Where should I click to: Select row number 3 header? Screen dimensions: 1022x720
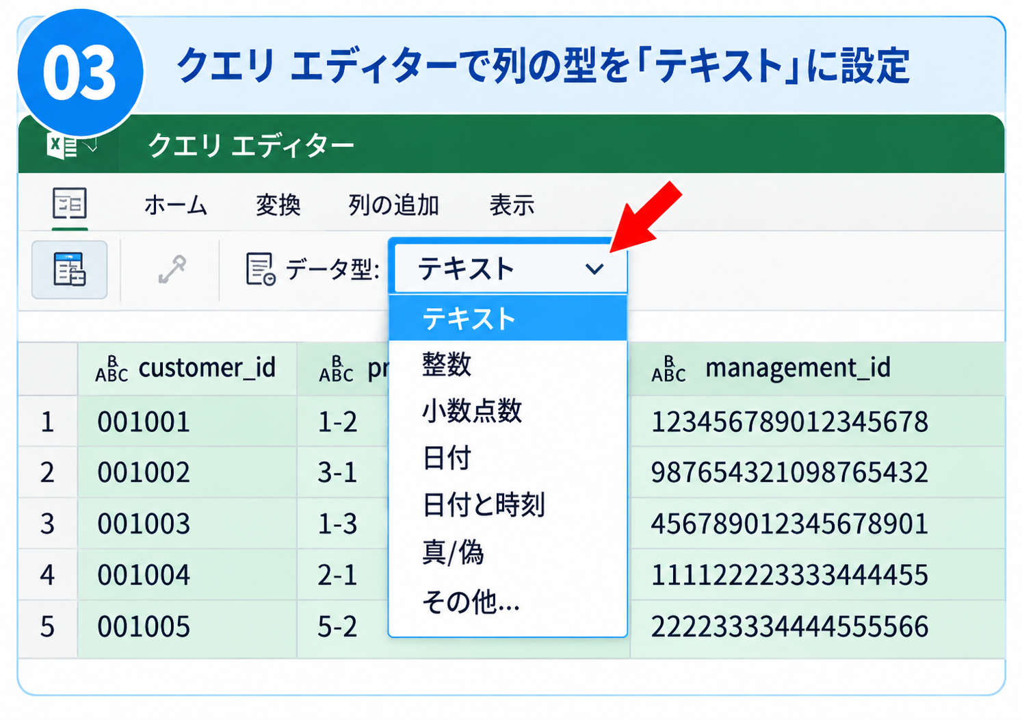(47, 524)
